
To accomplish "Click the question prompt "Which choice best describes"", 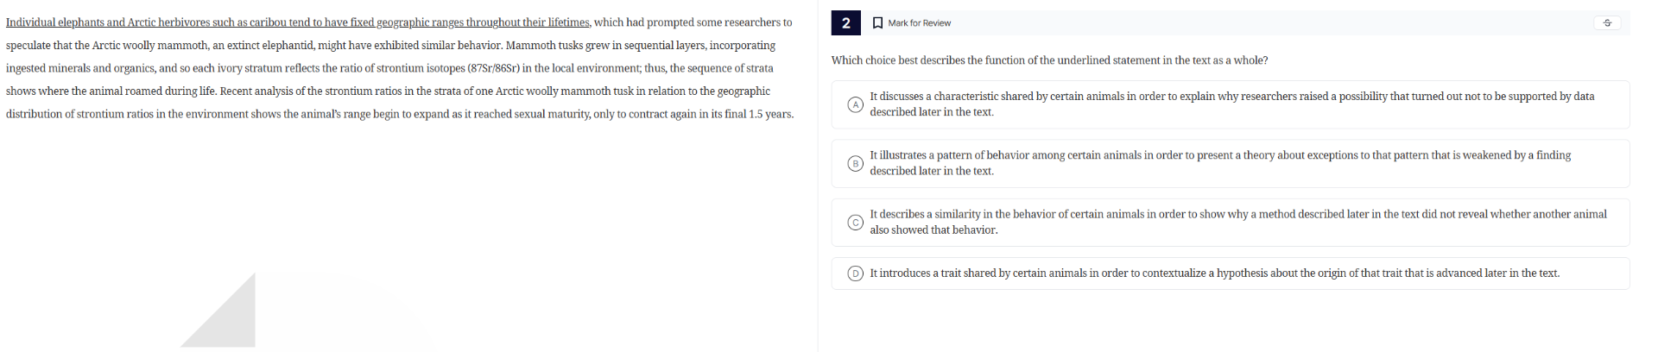I will tap(1049, 60).
